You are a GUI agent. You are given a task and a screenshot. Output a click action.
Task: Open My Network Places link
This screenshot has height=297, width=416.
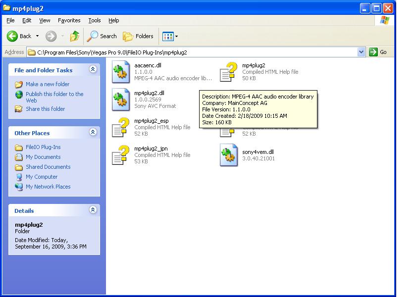point(48,187)
